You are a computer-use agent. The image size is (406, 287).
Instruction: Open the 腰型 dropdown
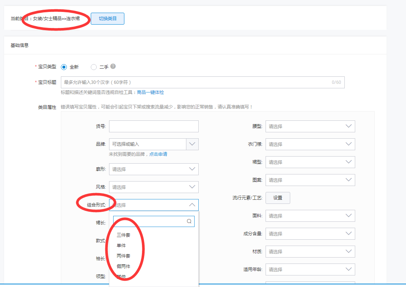click(310, 126)
